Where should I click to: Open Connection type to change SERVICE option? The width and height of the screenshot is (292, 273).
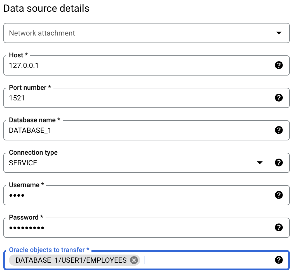click(260, 163)
